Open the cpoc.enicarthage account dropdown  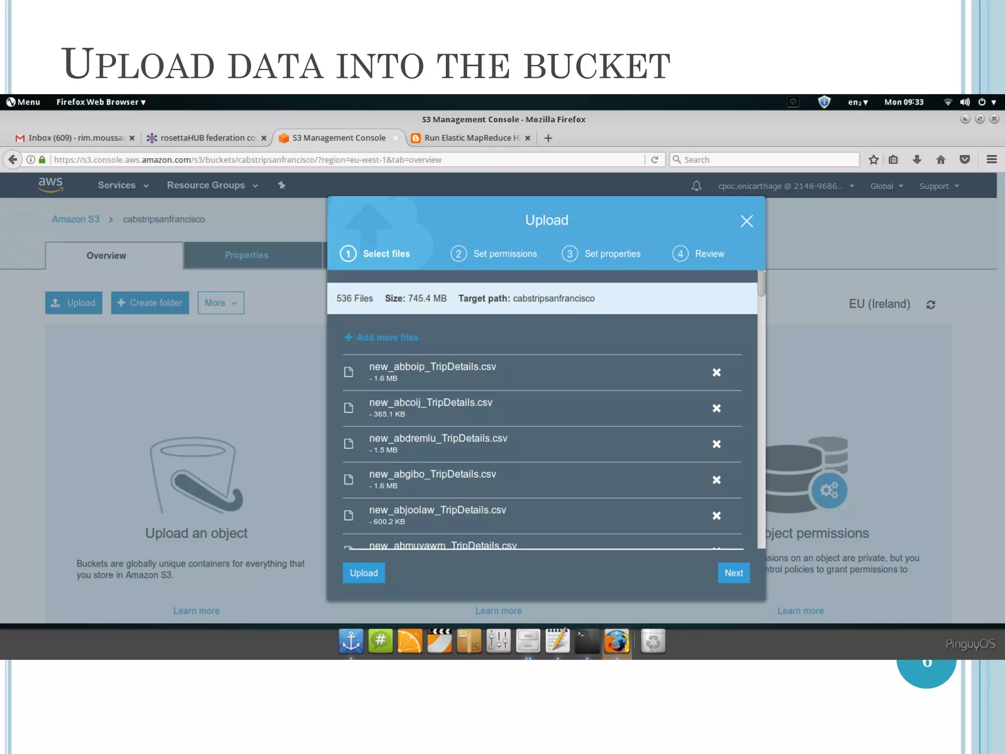coord(786,186)
